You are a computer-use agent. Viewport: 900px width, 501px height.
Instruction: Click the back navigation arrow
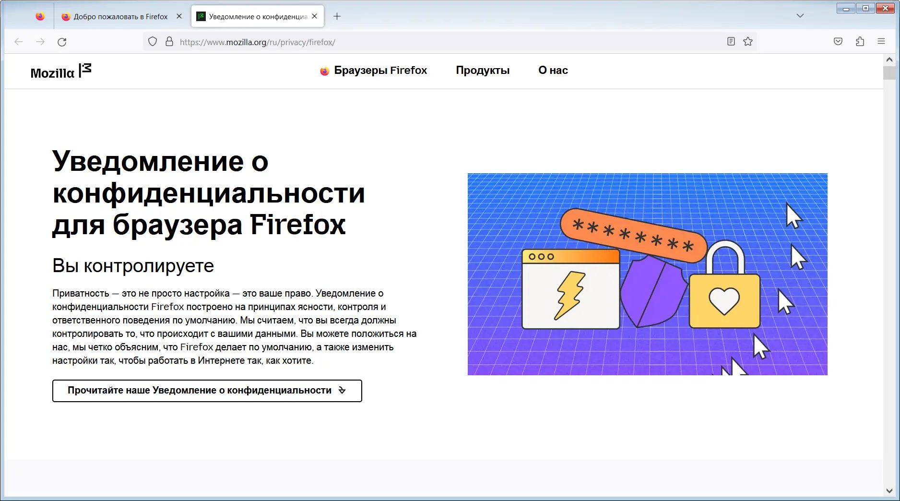pyautogui.click(x=19, y=42)
